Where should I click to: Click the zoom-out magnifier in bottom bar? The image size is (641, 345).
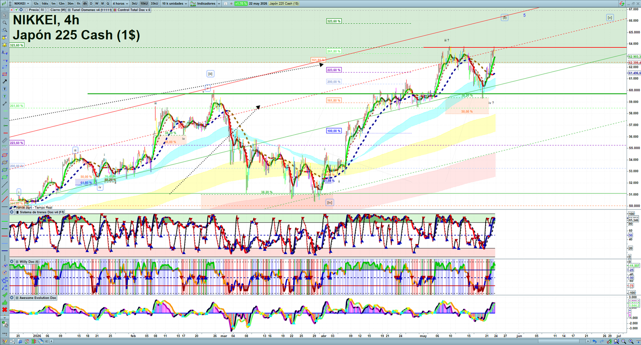click(x=624, y=341)
